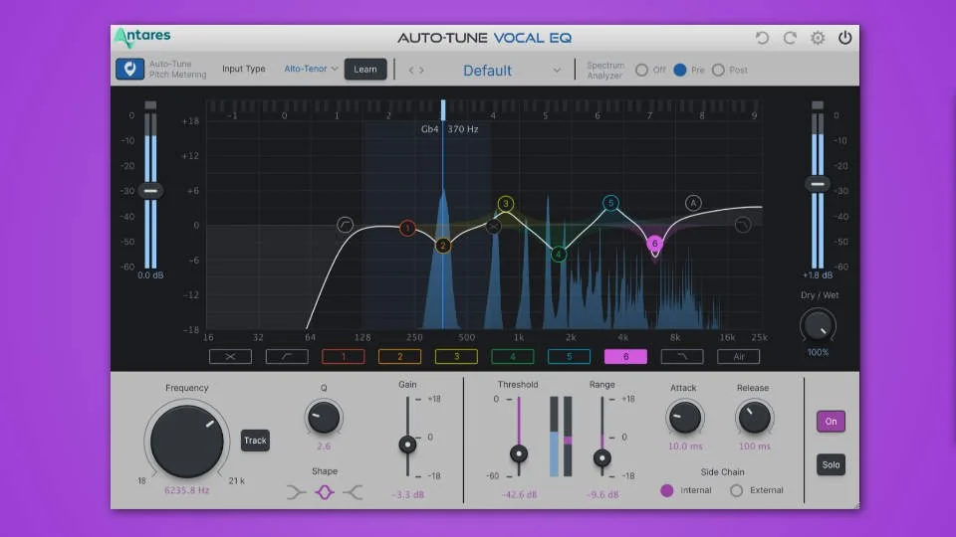Click the Attack knob
This screenshot has height=537, width=956.
pos(685,418)
